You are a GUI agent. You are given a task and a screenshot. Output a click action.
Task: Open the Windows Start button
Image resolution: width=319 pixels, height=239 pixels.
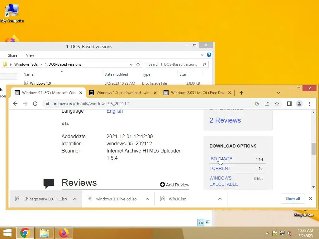coord(7,233)
